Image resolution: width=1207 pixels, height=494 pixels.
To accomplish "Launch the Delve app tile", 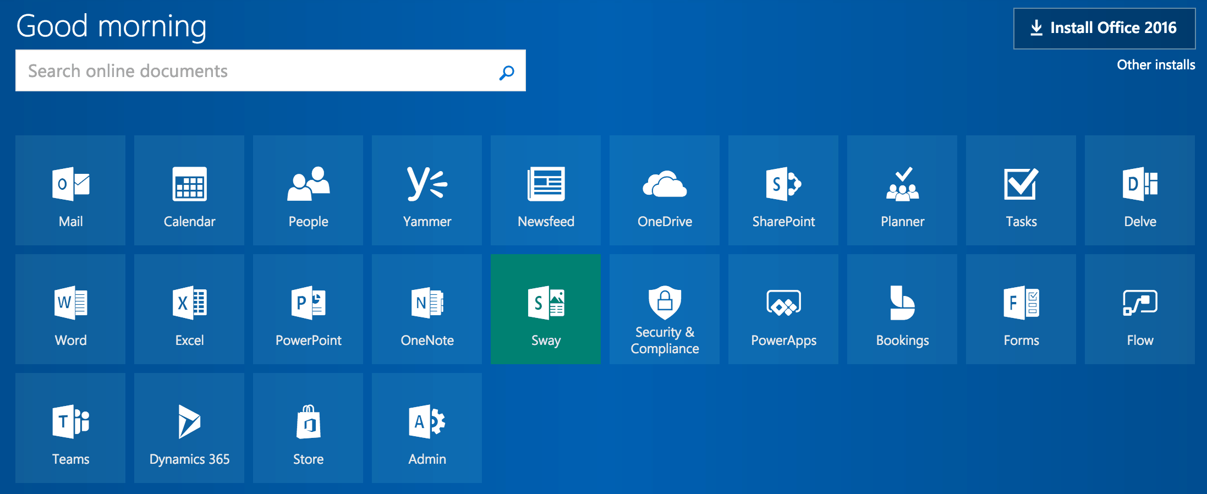I will tap(1140, 190).
